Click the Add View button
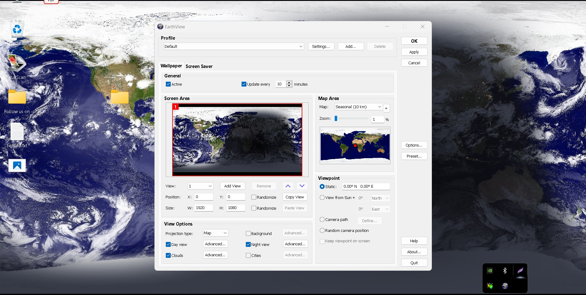586x295 pixels. [232, 186]
